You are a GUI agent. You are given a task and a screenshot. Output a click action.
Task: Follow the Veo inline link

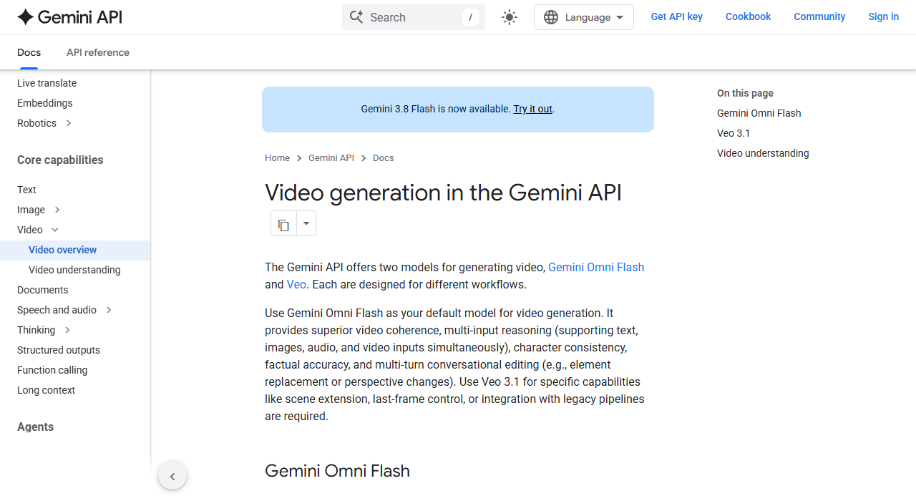tap(296, 284)
